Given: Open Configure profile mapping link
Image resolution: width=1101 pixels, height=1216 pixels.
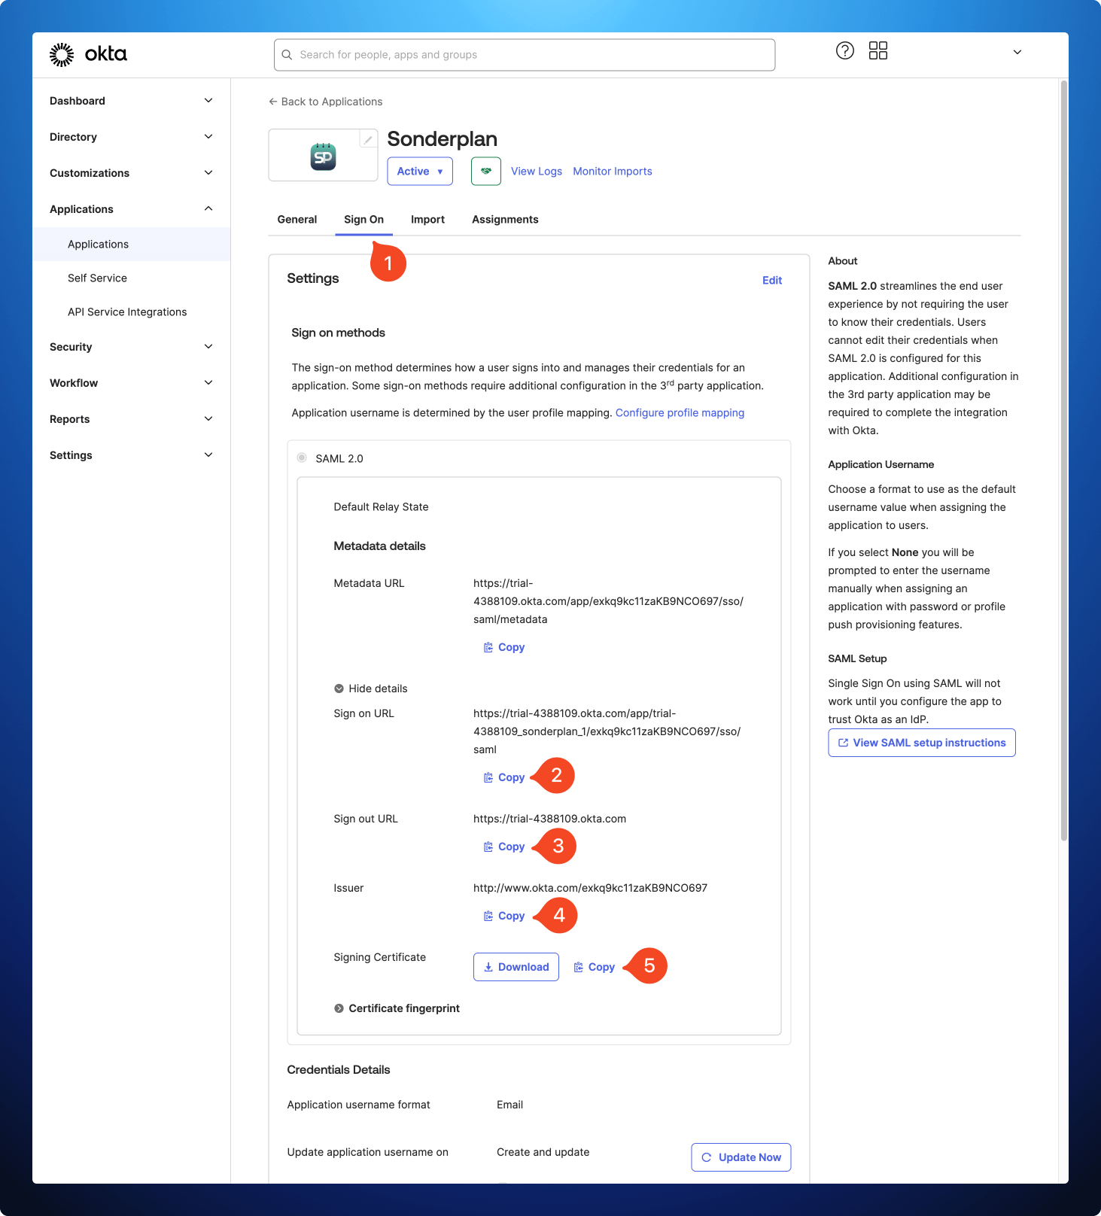Looking at the screenshot, I should coord(680,412).
